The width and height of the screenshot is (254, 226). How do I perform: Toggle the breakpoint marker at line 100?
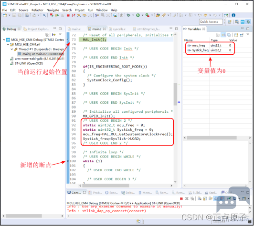point(68,161)
